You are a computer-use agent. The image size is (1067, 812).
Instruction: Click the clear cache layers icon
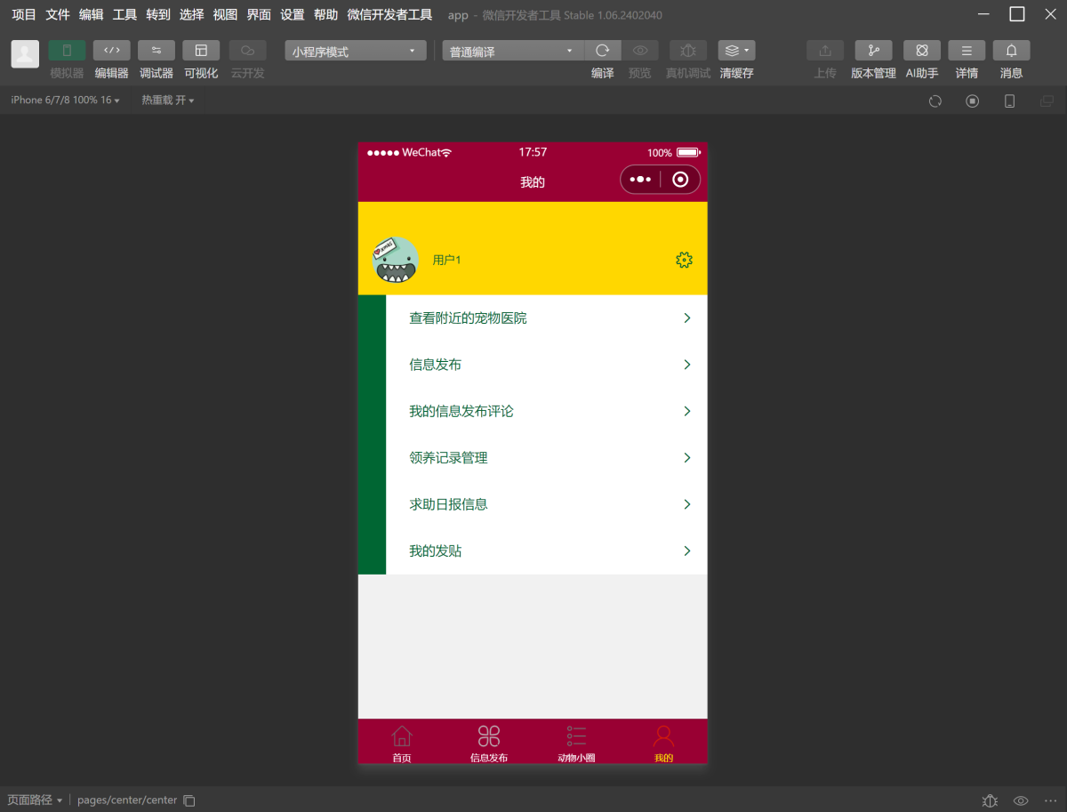point(735,51)
